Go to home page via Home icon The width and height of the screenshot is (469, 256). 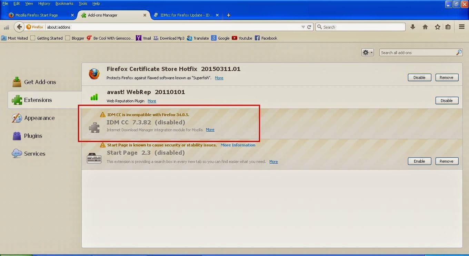tap(425, 27)
